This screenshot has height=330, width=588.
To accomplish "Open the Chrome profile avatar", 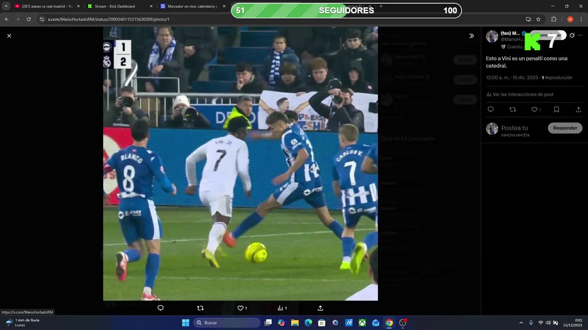I will click(x=570, y=19).
